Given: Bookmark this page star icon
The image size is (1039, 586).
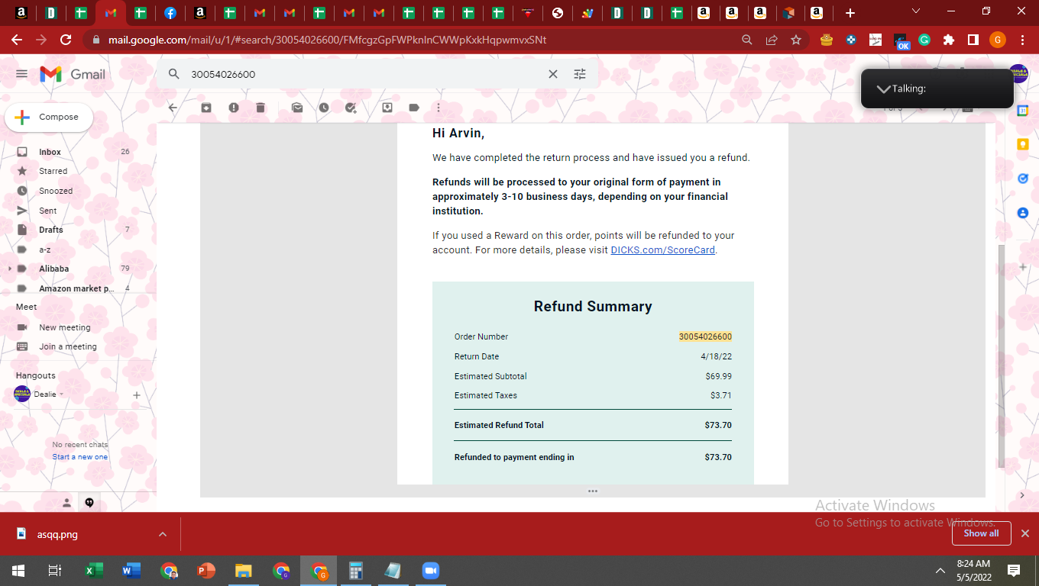Looking at the screenshot, I should tap(796, 40).
